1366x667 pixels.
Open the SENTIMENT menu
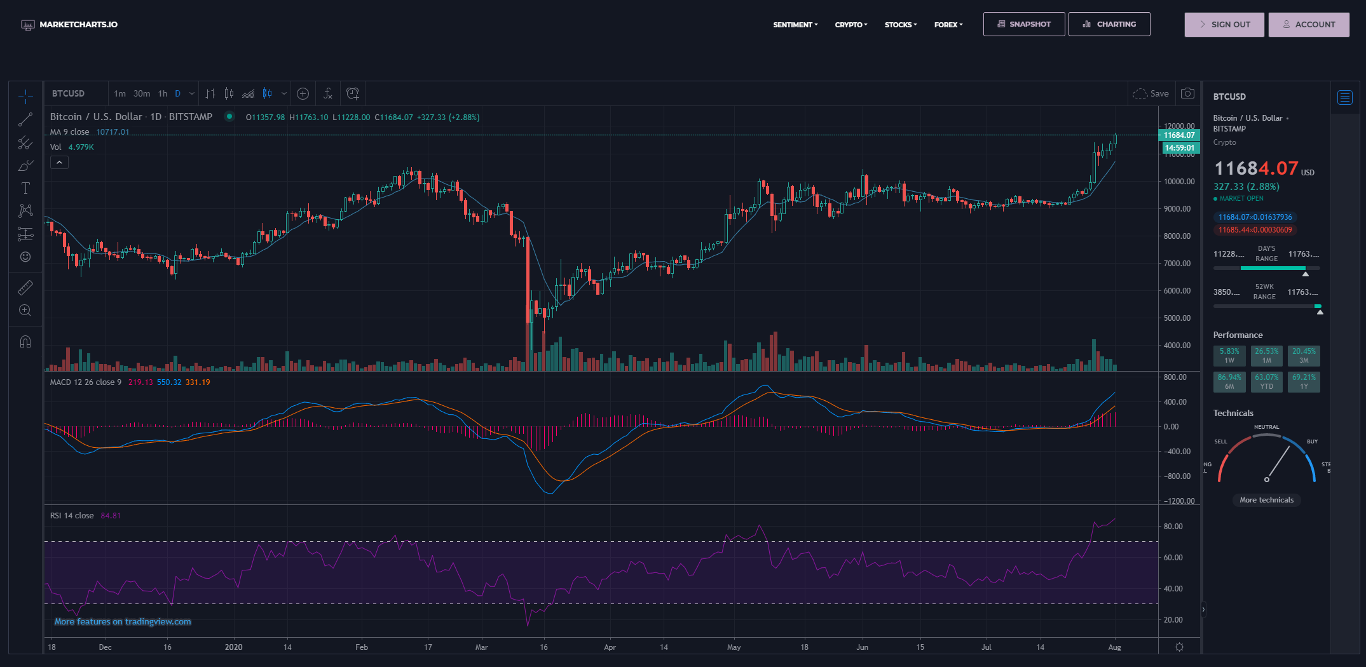point(795,24)
